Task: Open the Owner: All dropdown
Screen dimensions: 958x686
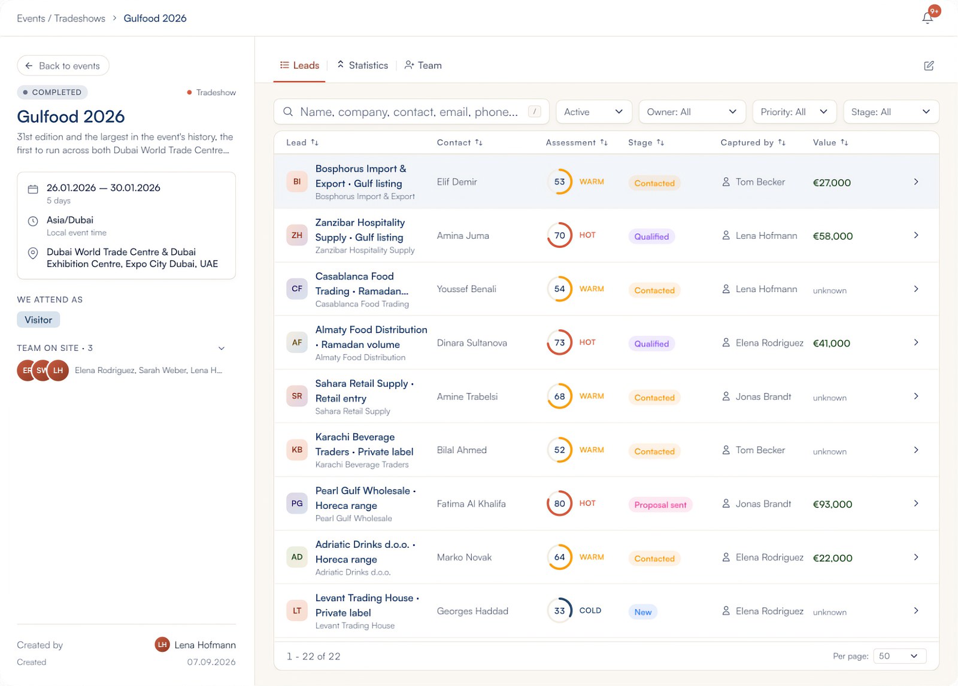Action: tap(692, 112)
